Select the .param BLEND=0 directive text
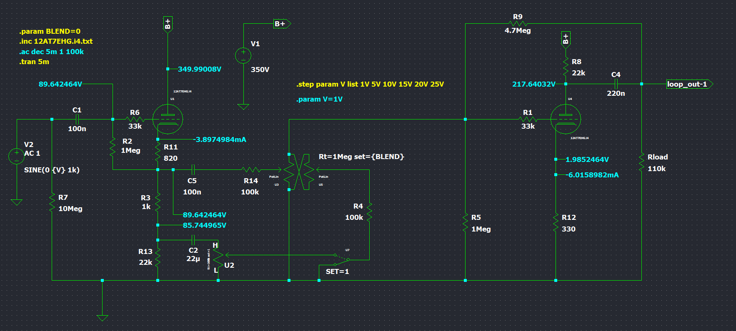This screenshot has height=331, width=736. (50, 31)
